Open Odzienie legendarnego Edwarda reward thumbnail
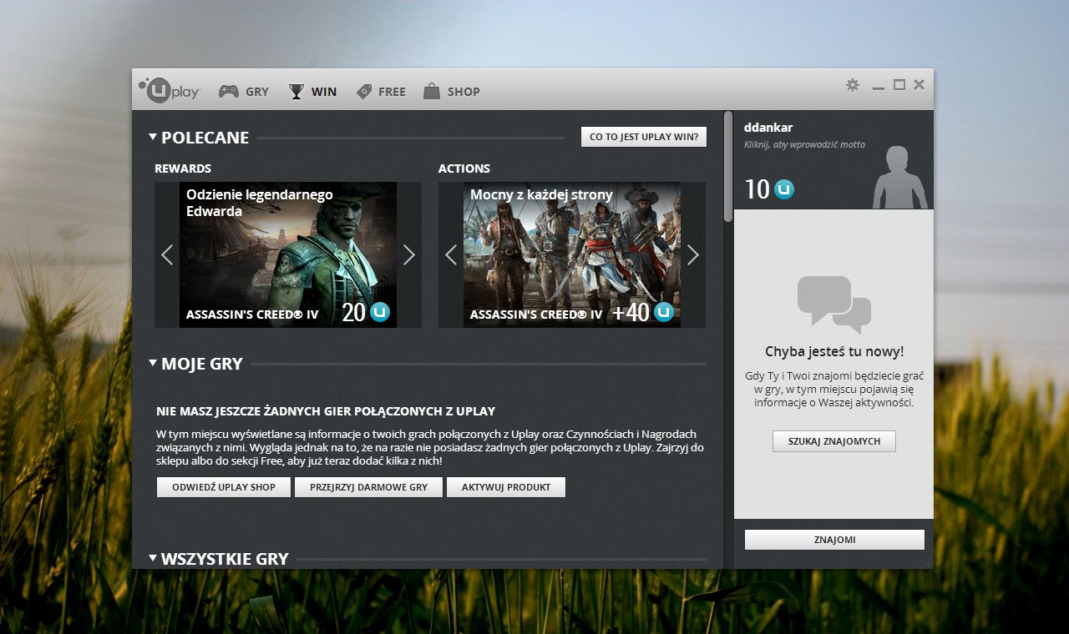This screenshot has height=634, width=1069. coord(288,255)
